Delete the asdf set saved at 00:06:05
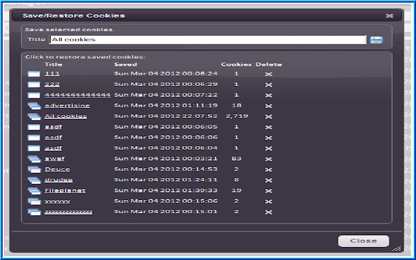This screenshot has width=416, height=260. point(268,127)
